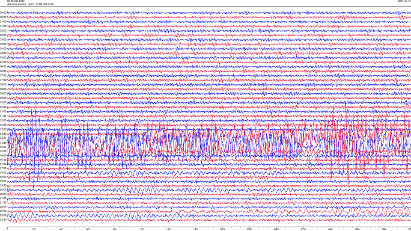Select the 6m x-axis tick label
Viewport: 411px width, 231px height.
(x=88, y=229)
